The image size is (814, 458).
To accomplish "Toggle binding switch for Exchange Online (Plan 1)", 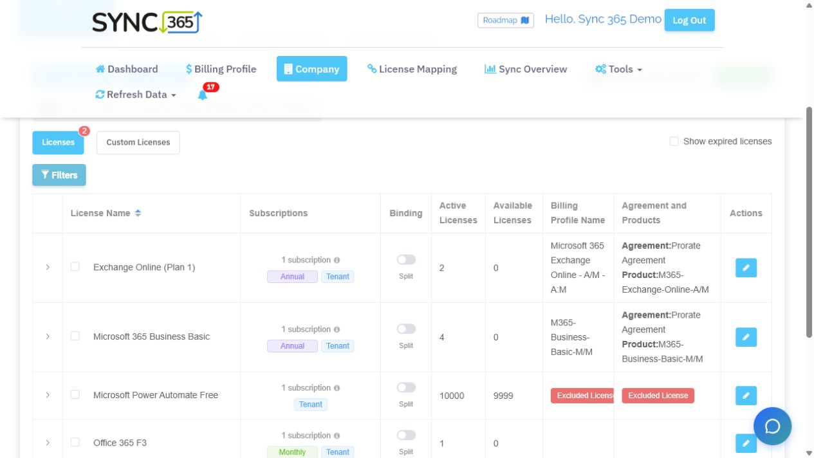I will (406, 259).
